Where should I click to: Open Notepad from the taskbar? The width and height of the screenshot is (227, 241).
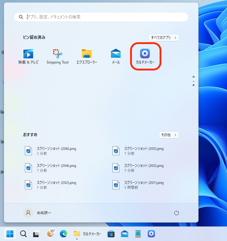click(138, 234)
